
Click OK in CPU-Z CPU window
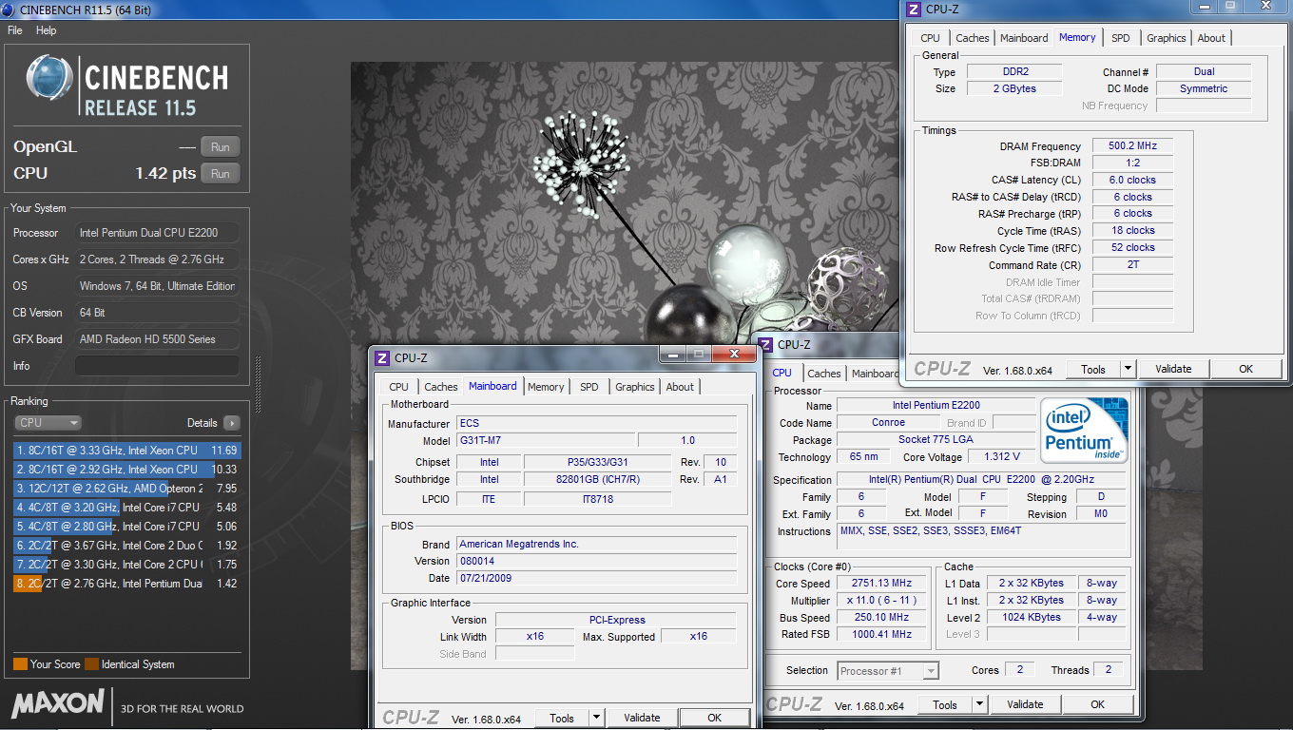click(1097, 704)
